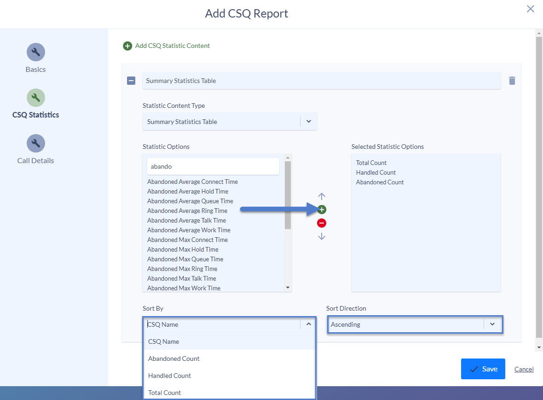Move the selected statistic down with the down arrow

[x=322, y=236]
